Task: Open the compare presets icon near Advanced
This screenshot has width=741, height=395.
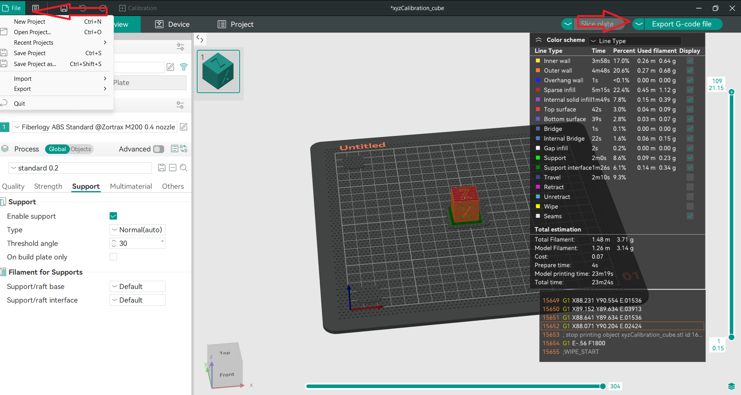Action: point(184,149)
